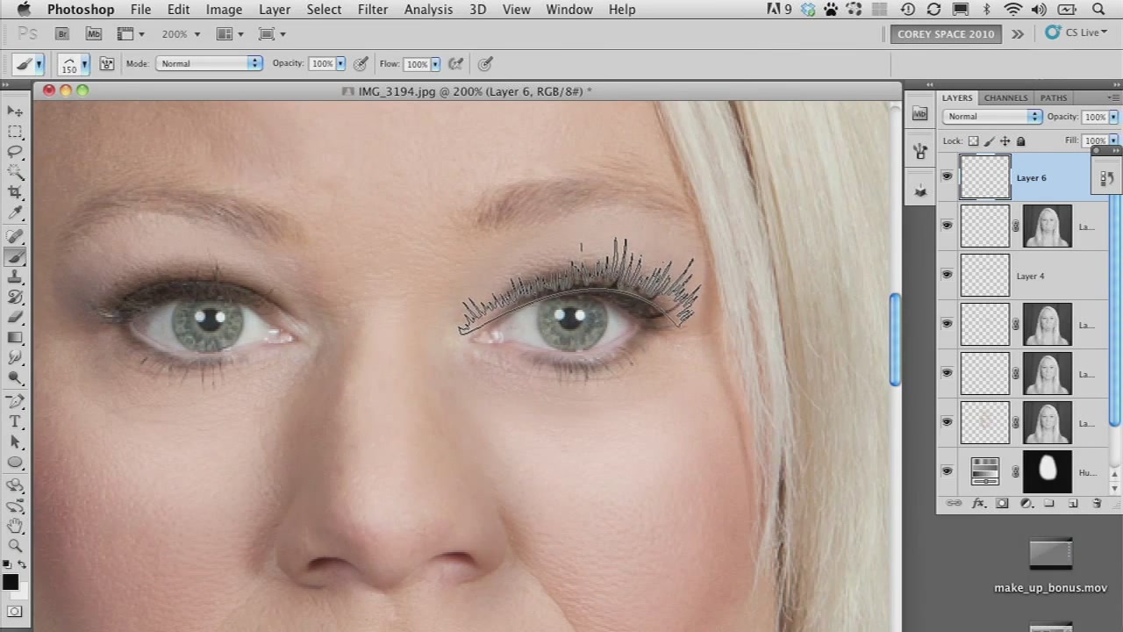This screenshot has width=1123, height=632.
Task: Click the COREY SPACE 2010 workspace button
Action: (946, 33)
